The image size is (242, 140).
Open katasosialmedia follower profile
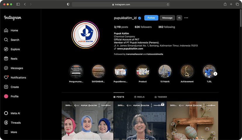155,54
